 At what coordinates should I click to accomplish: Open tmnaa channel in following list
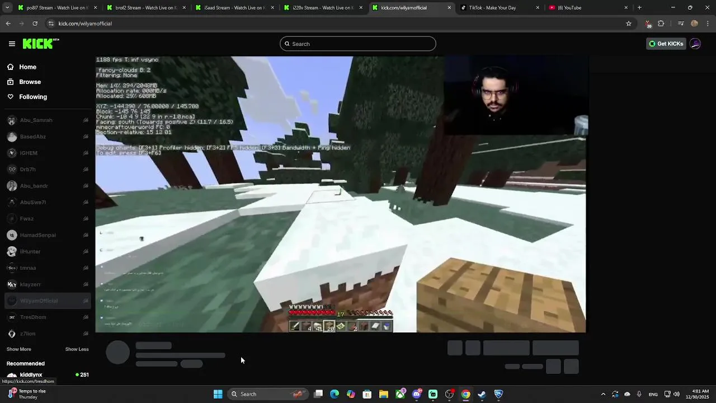click(48, 268)
